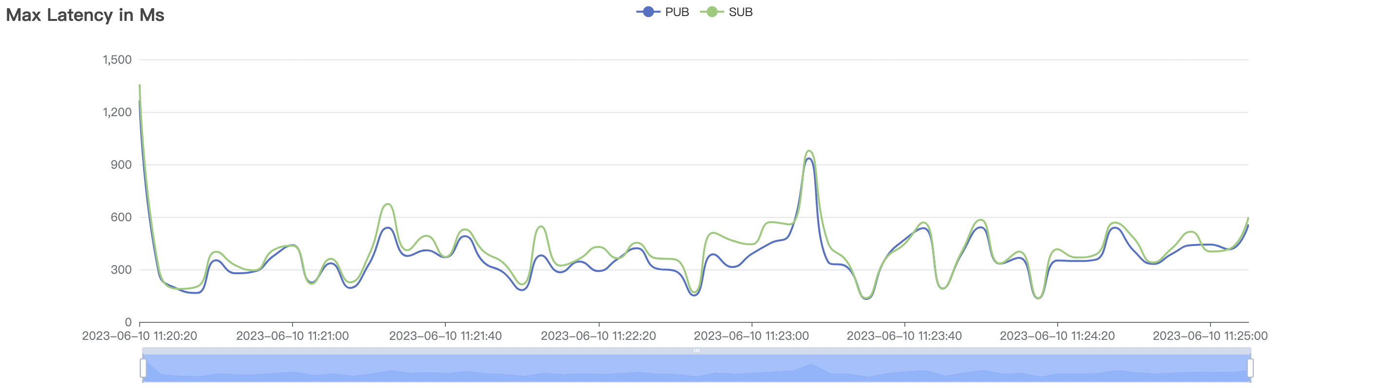The height and width of the screenshot is (388, 1394).
Task: Click the highest SUB peak after 11:23:00
Action: coord(809,151)
